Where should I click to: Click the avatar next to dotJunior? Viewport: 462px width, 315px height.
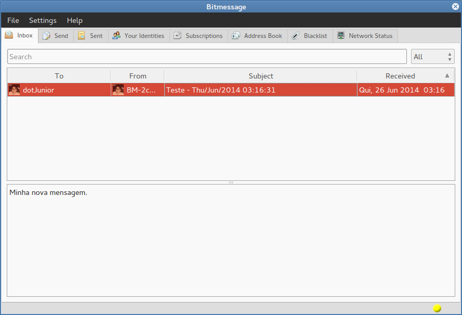14,89
